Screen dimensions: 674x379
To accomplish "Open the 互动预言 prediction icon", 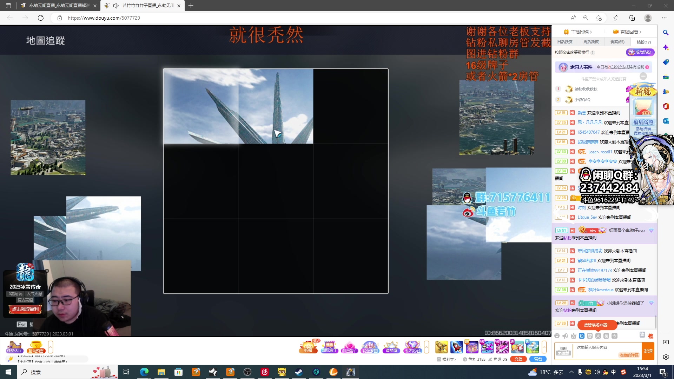I will tap(36, 347).
